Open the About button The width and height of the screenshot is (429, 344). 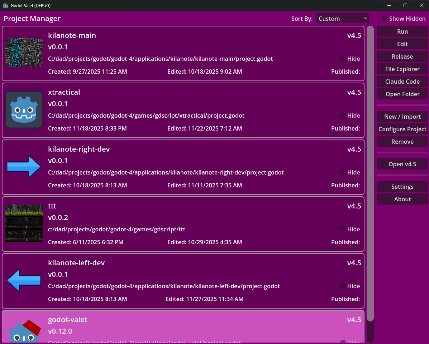[402, 199]
